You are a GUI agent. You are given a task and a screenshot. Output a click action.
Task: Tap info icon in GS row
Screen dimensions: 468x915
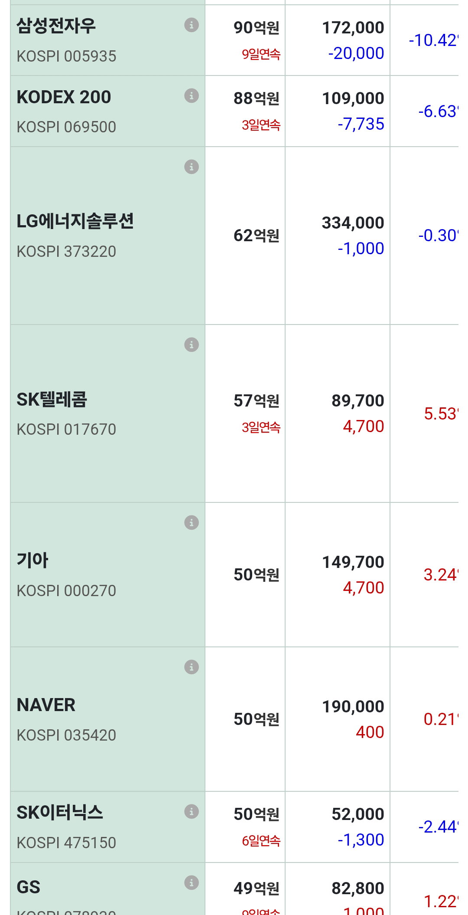point(192,882)
